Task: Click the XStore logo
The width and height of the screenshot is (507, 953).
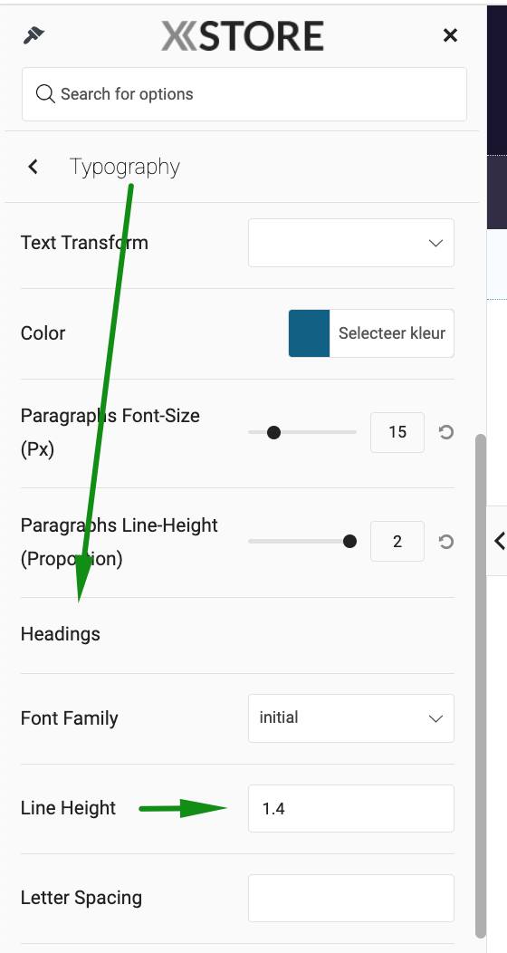Action: pyautogui.click(x=243, y=35)
